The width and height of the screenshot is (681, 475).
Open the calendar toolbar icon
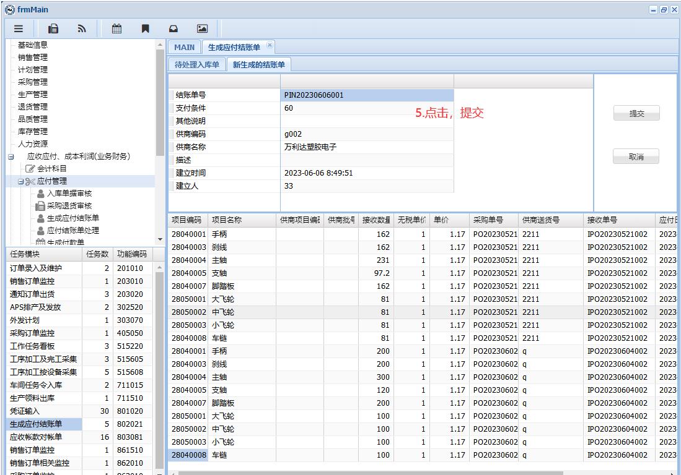117,28
